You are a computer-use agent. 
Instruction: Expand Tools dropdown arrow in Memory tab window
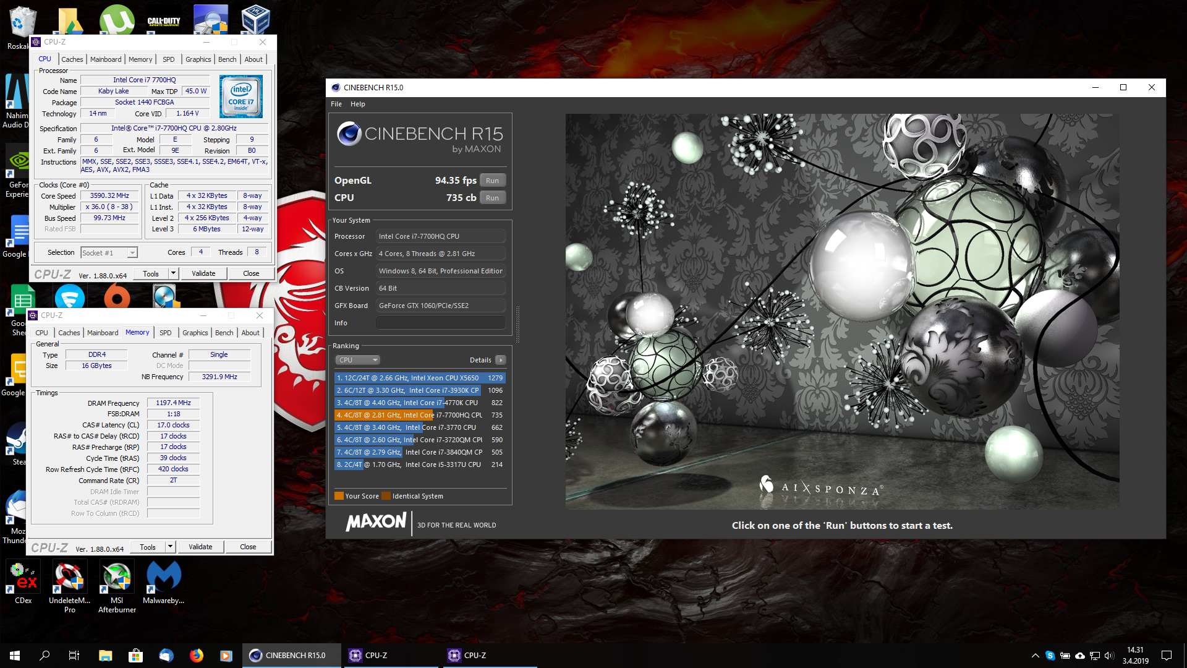(x=170, y=547)
